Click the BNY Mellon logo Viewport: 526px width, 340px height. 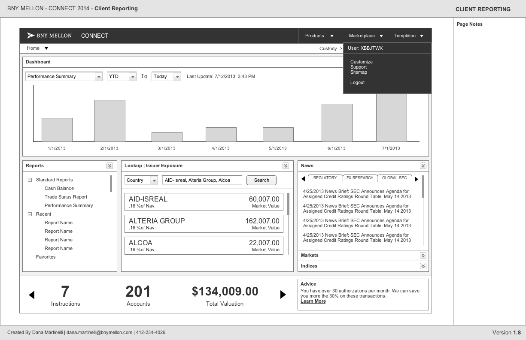coord(49,36)
